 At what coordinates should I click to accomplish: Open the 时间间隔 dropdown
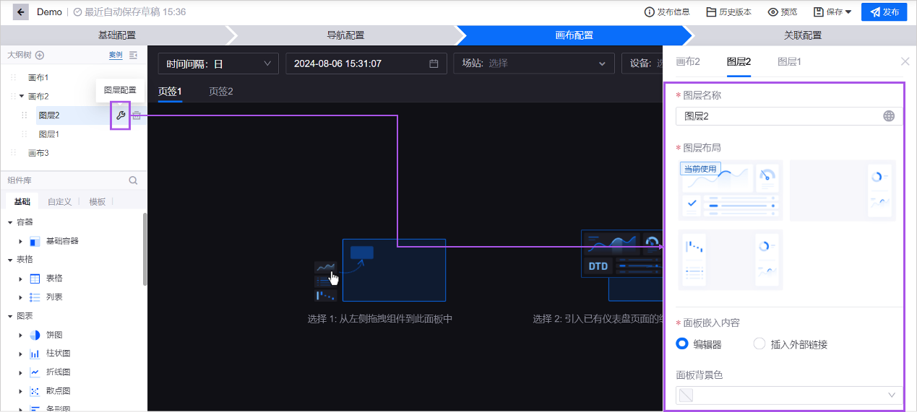[x=218, y=63]
